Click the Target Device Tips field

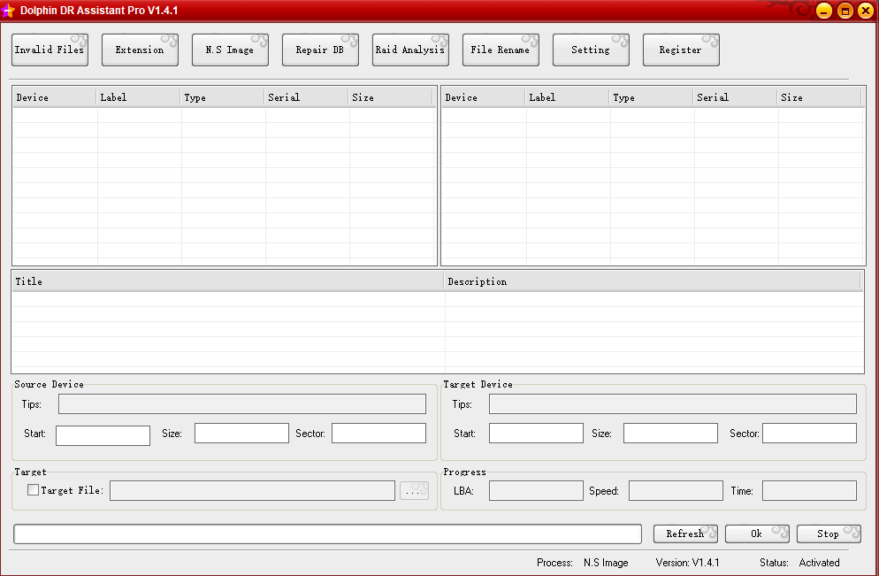(673, 403)
